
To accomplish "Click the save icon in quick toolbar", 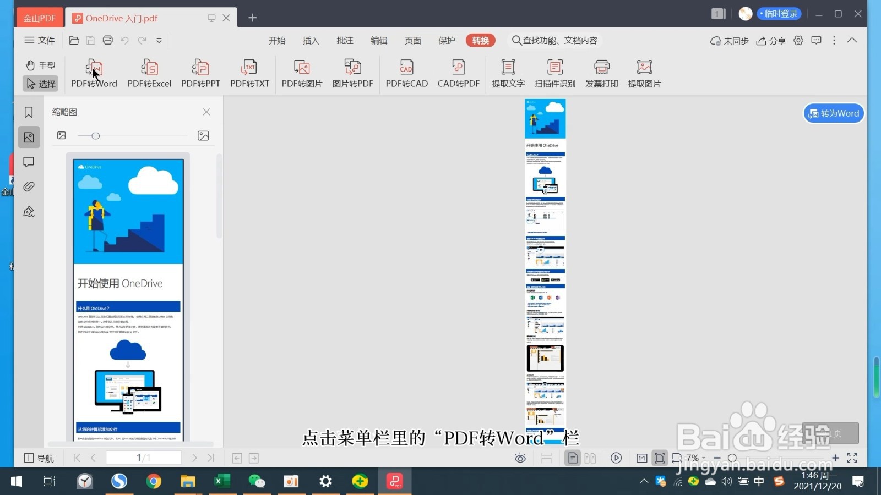I will pos(91,40).
